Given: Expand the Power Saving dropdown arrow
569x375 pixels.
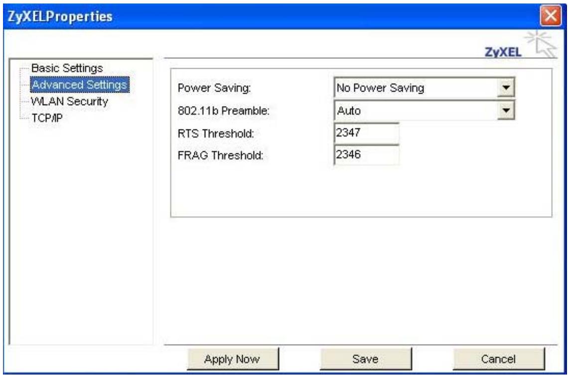Looking at the screenshot, I should (506, 88).
